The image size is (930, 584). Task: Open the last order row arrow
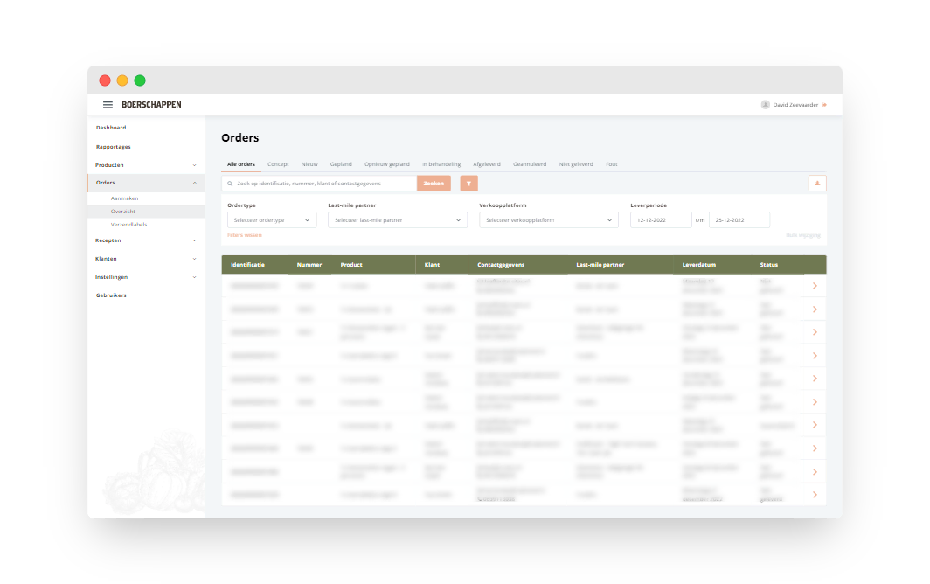[815, 494]
